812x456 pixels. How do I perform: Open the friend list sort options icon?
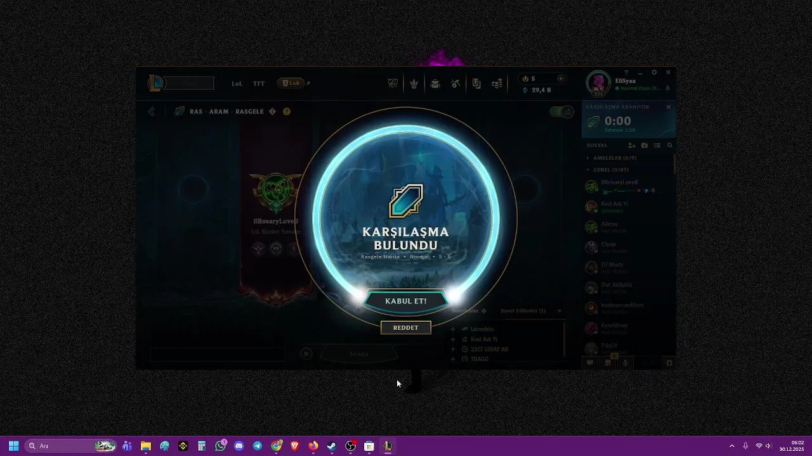tap(657, 146)
